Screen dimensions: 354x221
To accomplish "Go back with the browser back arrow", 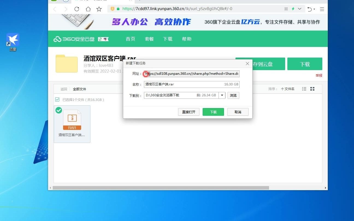I will [x=55, y=9].
